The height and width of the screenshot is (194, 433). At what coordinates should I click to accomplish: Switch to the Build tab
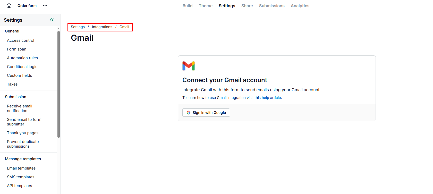point(188,6)
